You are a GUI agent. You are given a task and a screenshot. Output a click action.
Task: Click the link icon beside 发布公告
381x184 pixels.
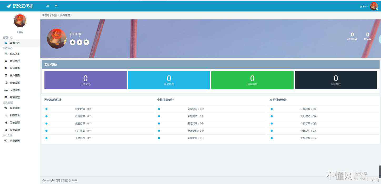(x=6, y=115)
